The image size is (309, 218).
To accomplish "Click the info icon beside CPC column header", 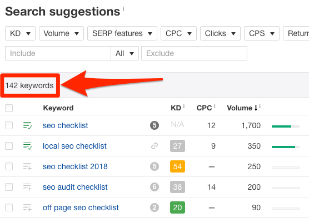I will (x=215, y=107).
